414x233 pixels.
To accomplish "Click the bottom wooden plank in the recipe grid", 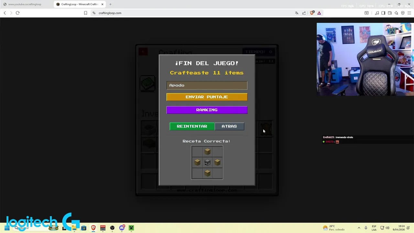I will 207,173.
